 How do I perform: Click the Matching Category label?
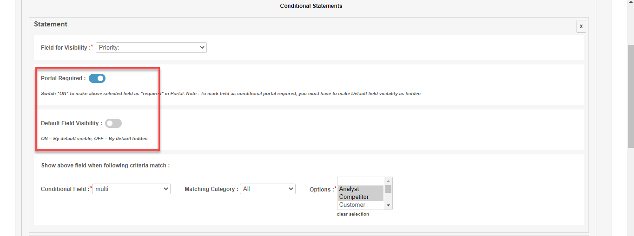211,189
